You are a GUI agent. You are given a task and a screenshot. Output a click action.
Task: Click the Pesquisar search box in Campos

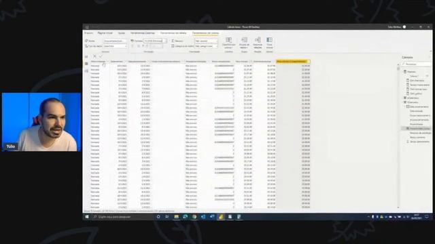tap(416, 64)
